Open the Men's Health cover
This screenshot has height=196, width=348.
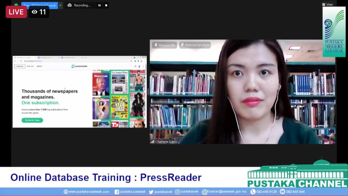pos(138,80)
